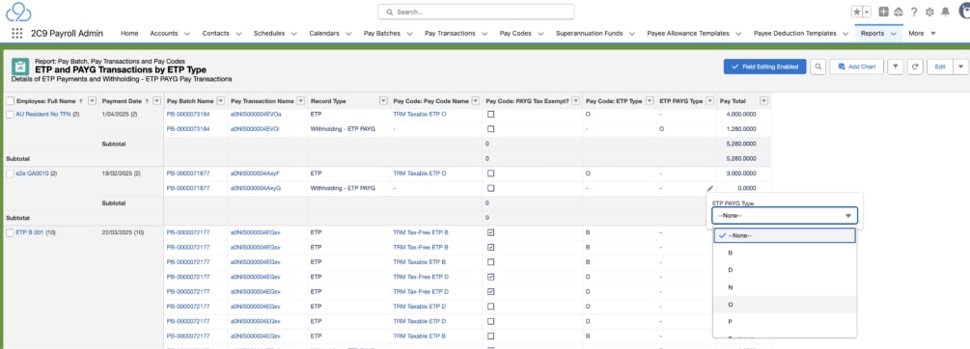Toggle the report filters funnel button
Image resolution: width=970 pixels, height=349 pixels.
click(895, 67)
